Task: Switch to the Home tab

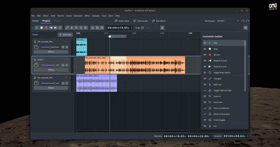Action: point(35,21)
